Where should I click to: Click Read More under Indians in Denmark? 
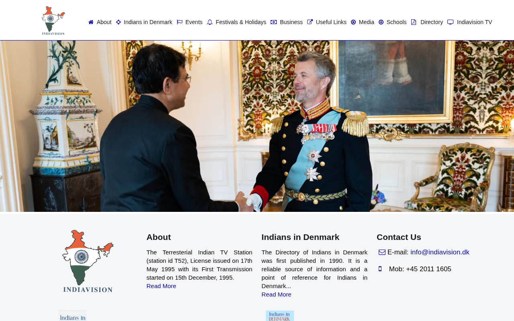(276, 295)
